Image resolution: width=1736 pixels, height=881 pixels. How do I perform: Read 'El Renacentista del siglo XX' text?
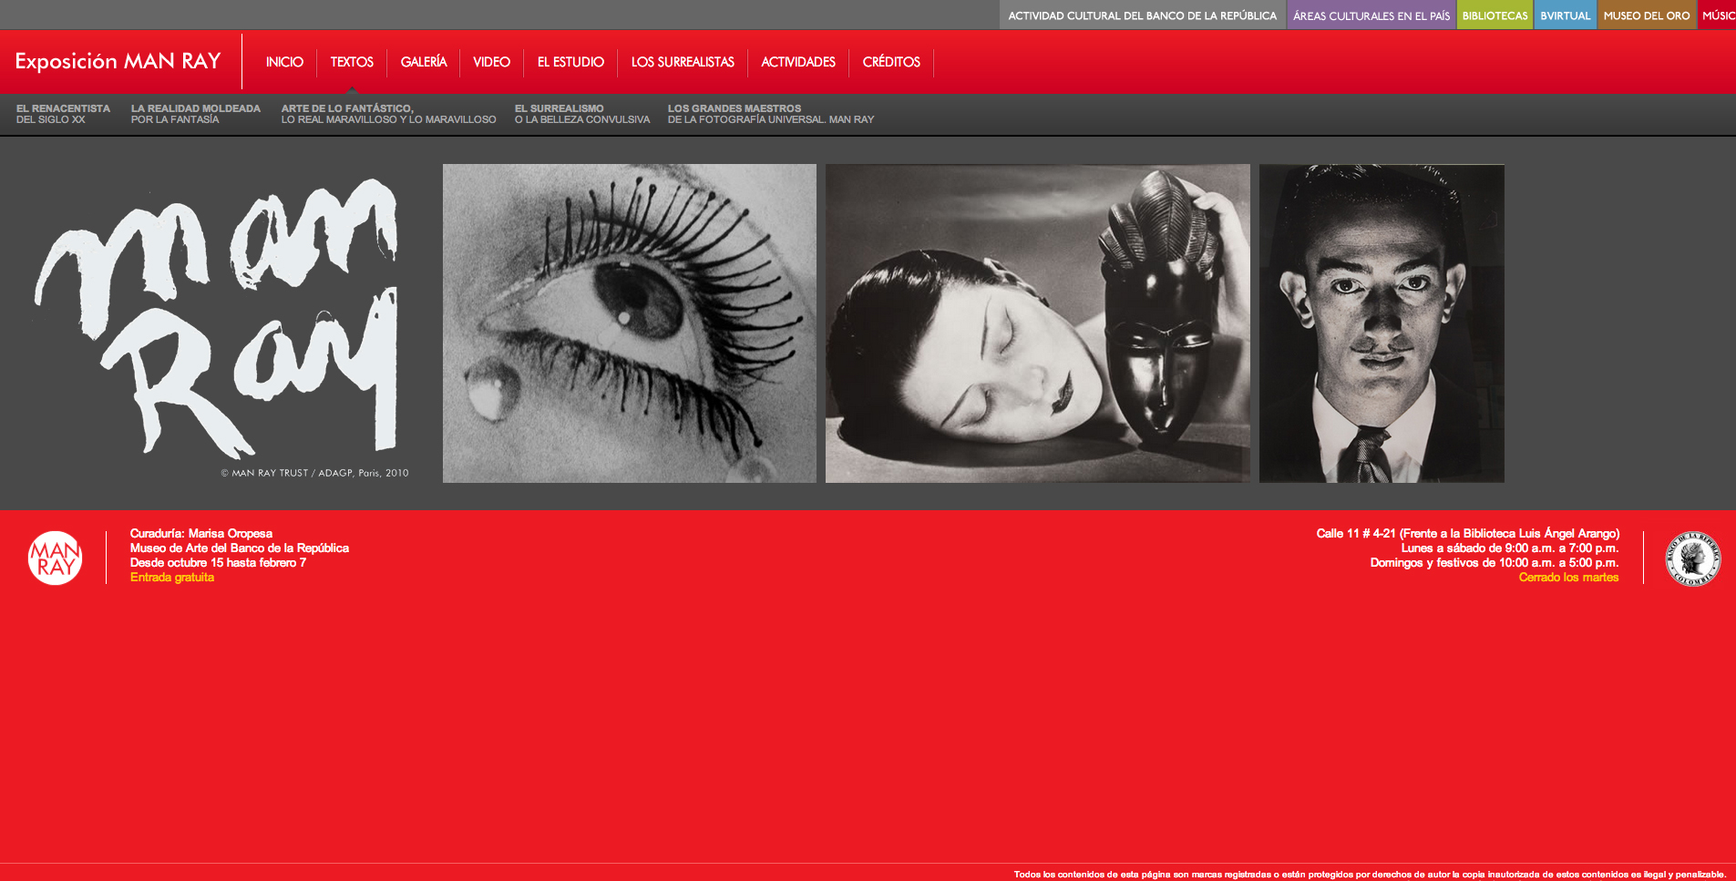coord(63,114)
